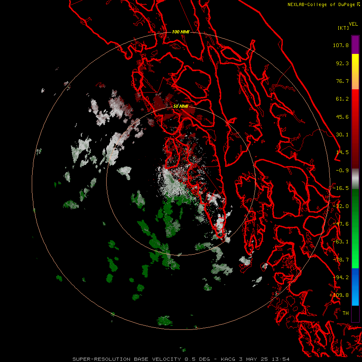Click the VEL legend title

point(353,24)
